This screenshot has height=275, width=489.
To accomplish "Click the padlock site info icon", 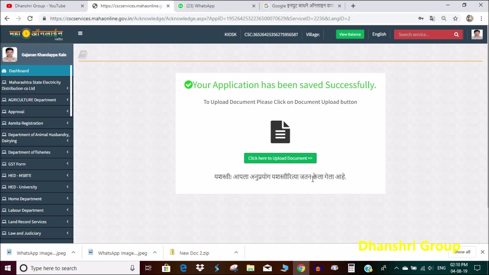I will pos(45,18).
